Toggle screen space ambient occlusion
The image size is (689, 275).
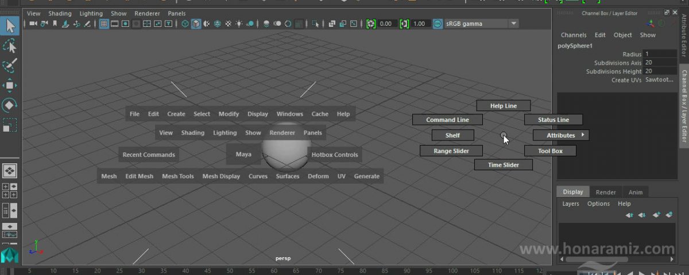tap(266, 23)
